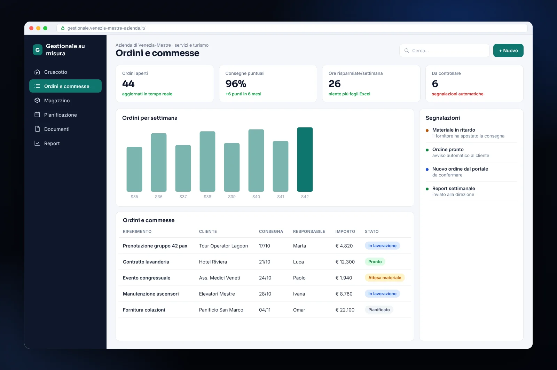Viewport: 557px width, 370px height.
Task: Open Materiale in ritardo notification
Action: point(471,133)
